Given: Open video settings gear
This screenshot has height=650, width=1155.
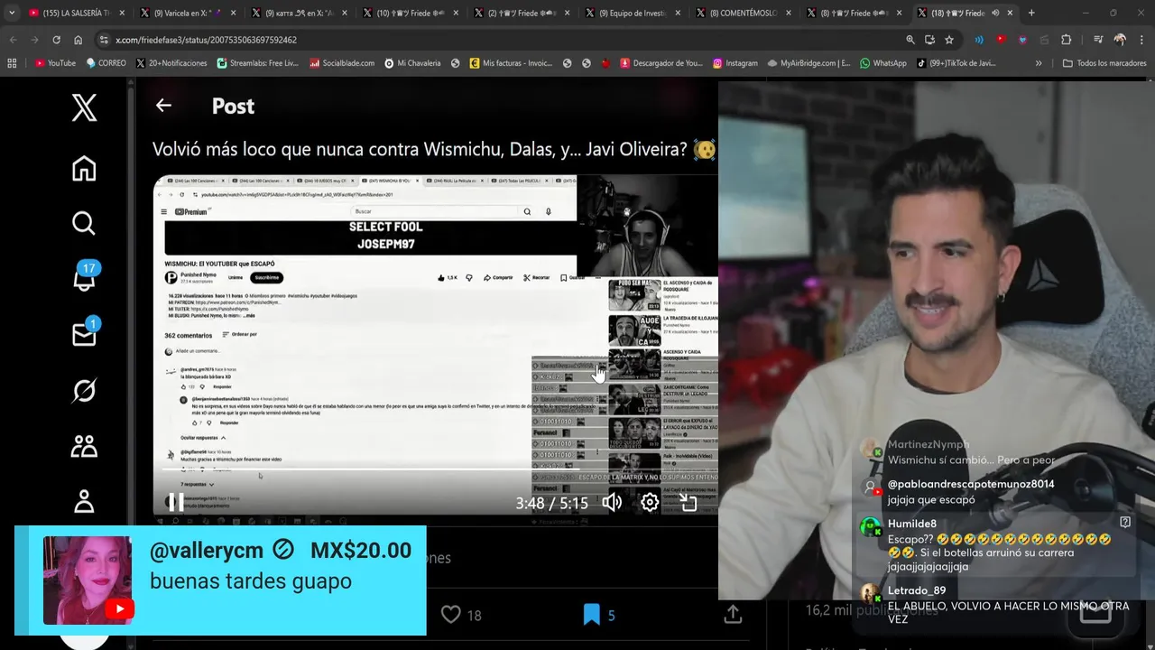Looking at the screenshot, I should tap(650, 503).
